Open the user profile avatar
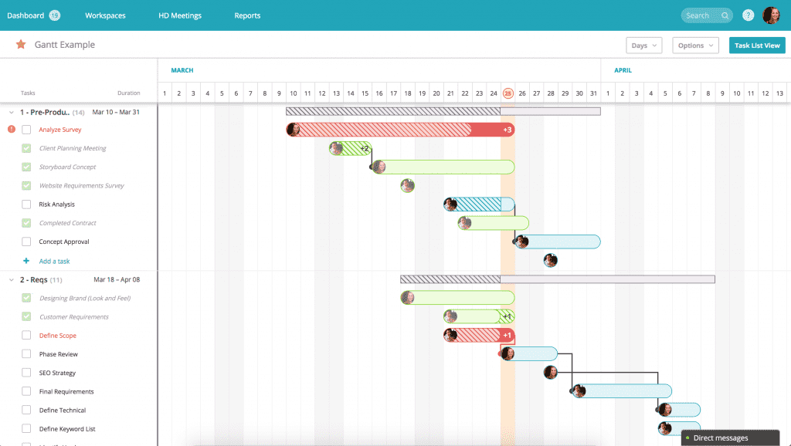 [x=771, y=15]
